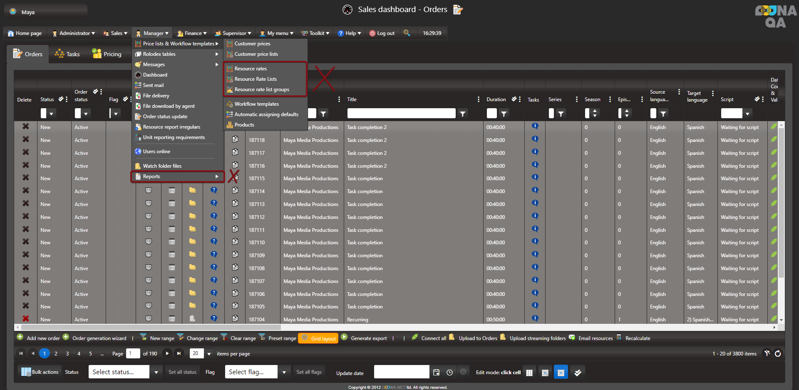The width and height of the screenshot is (799, 390).
Task: Open the folder icon for order 187113
Action: point(192,204)
